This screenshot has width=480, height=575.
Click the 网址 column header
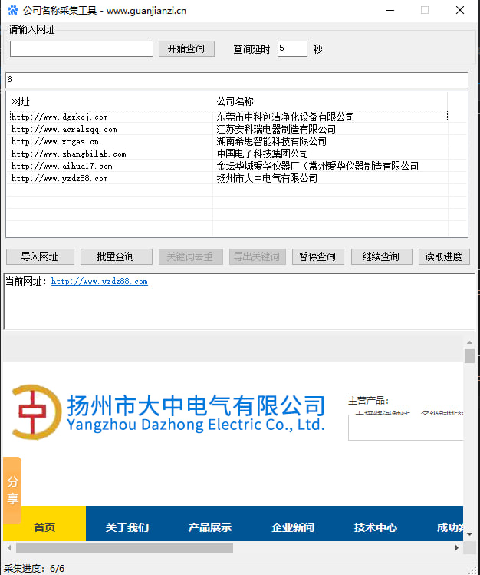[x=109, y=101]
